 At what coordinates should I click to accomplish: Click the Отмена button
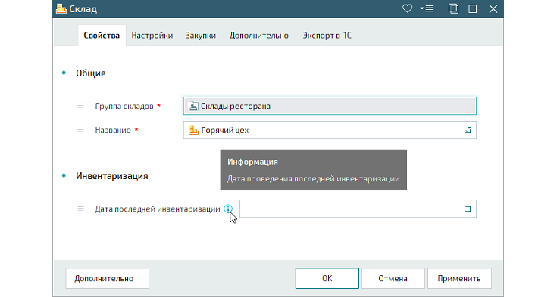[x=393, y=278]
